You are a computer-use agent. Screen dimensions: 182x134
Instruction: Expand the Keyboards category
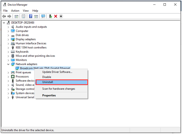point(8,52)
